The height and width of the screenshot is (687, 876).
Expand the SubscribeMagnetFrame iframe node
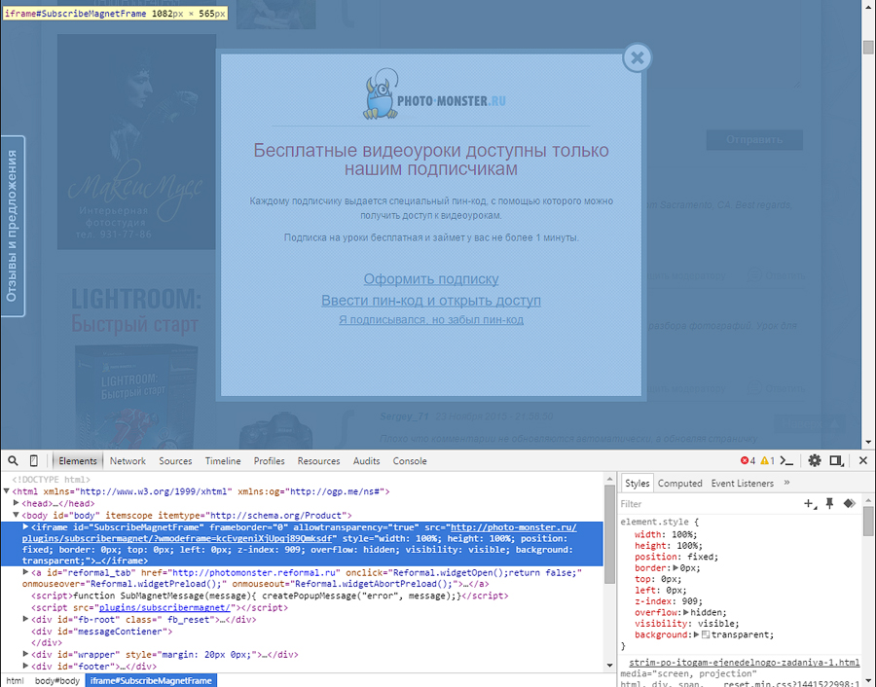click(25, 527)
